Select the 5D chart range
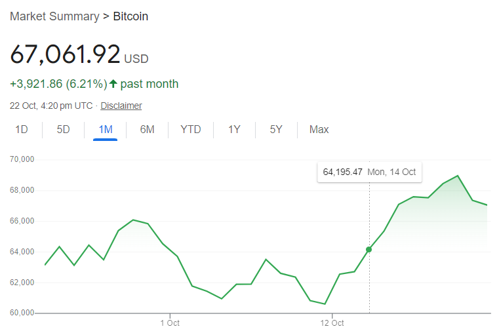 point(63,129)
